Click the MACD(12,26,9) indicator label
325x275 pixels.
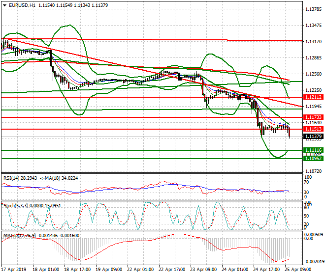pos(18,236)
